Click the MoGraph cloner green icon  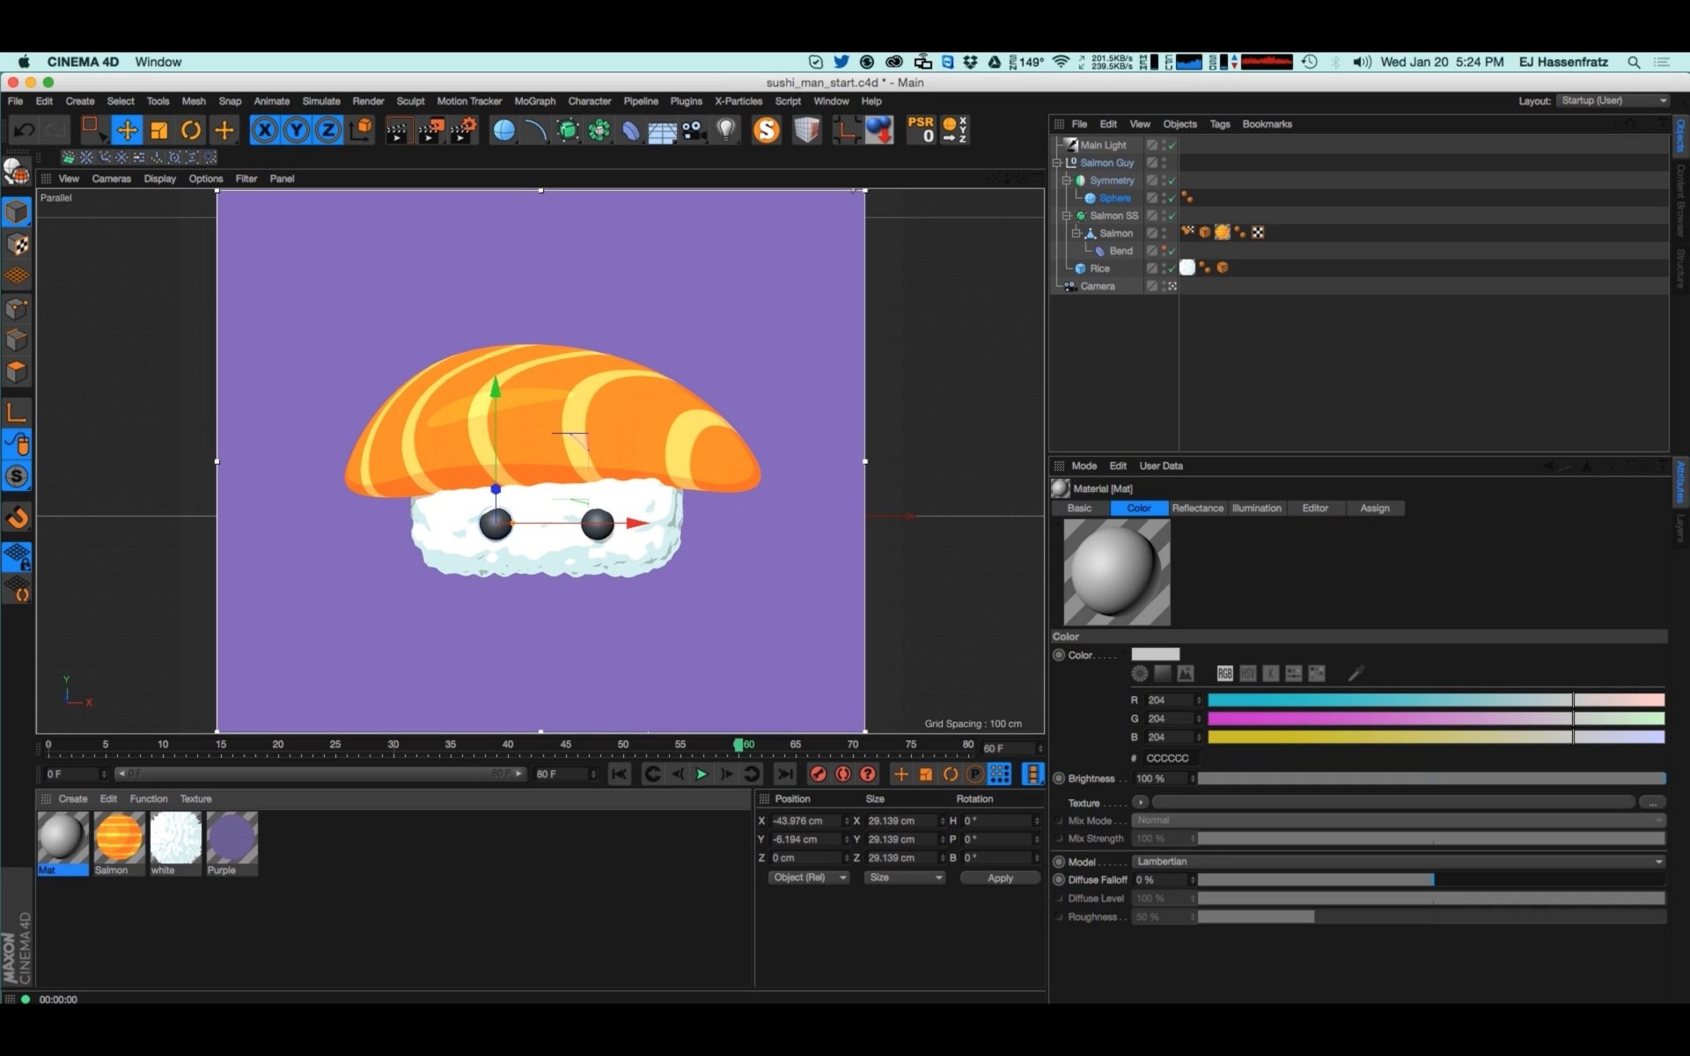599,131
